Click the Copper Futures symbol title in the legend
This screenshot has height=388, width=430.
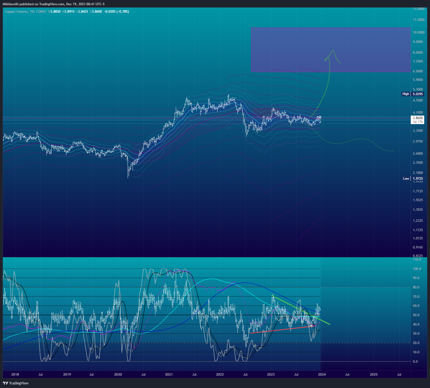(x=16, y=12)
